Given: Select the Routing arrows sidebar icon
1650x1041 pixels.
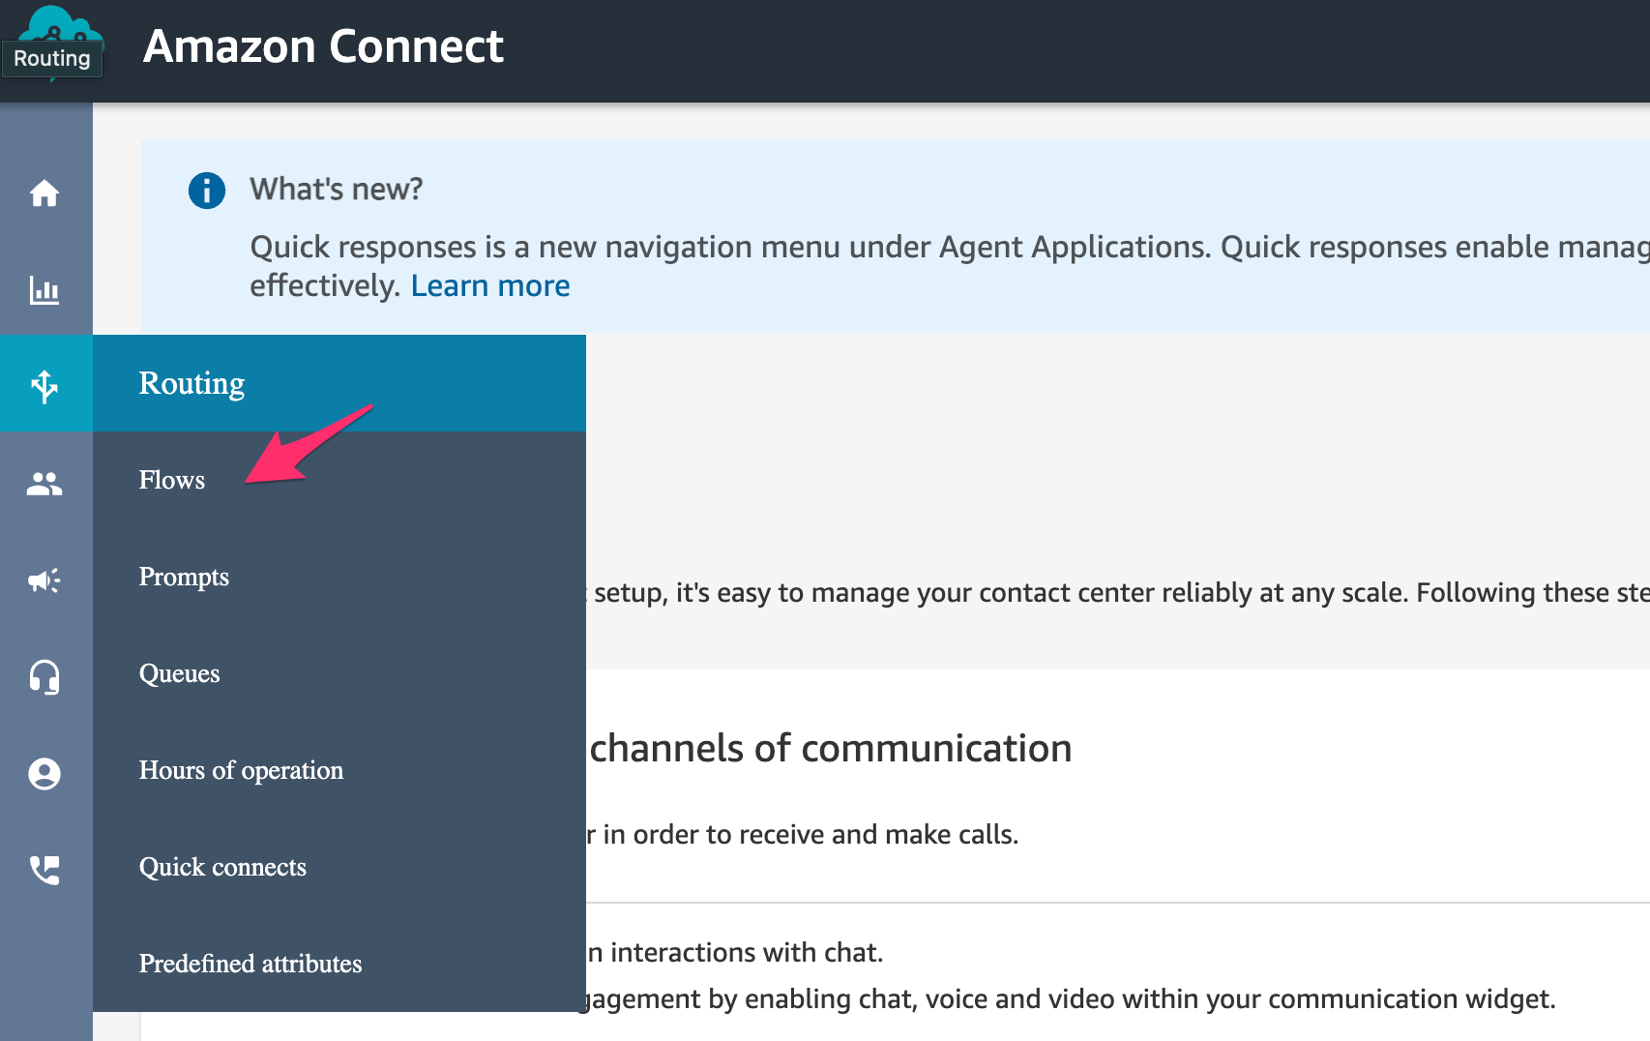Looking at the screenshot, I should [44, 386].
